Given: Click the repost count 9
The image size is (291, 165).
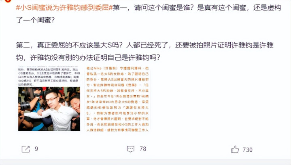Looking at the screenshot, I should pyautogui.click(x=36, y=149).
